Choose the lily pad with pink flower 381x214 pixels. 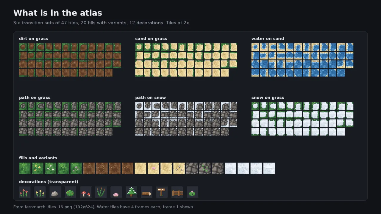(192, 192)
